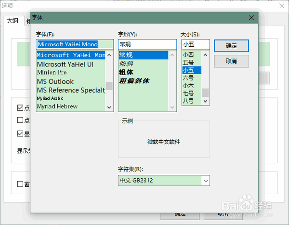
Task: Click the 取消 button in font dialog
Action: [232, 61]
